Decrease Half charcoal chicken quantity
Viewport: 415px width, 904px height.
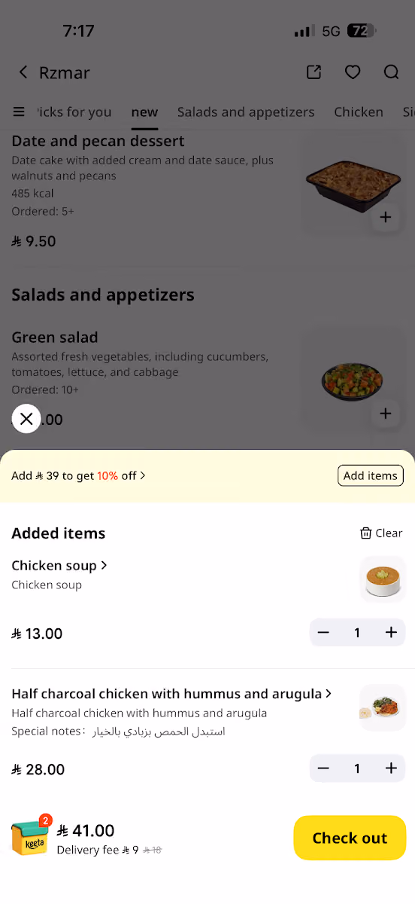pos(323,768)
